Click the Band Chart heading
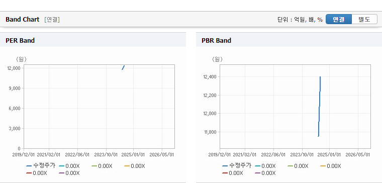The height and width of the screenshot is (183, 382). 23,20
